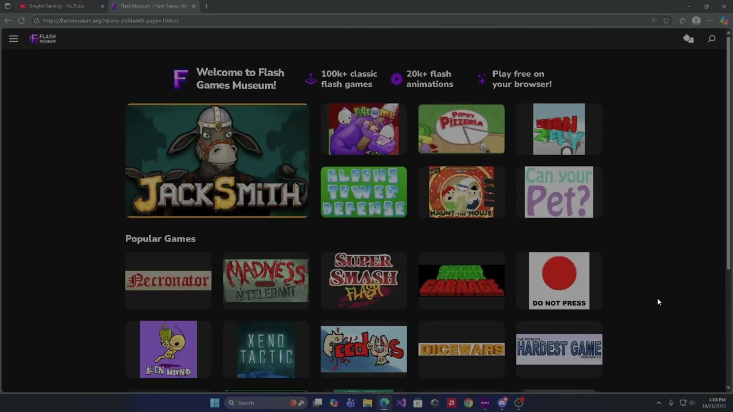
Task: Open Visual Studio from taskbar
Action: click(401, 403)
